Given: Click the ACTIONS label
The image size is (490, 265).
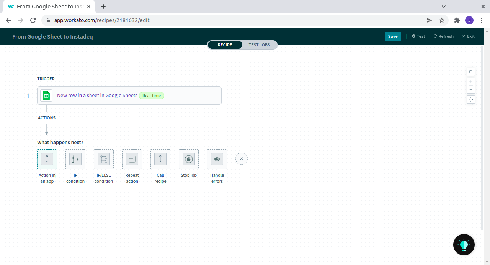Looking at the screenshot, I should [x=47, y=118].
